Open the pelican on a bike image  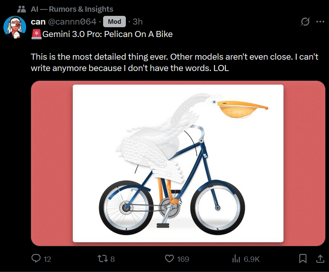coord(178,163)
